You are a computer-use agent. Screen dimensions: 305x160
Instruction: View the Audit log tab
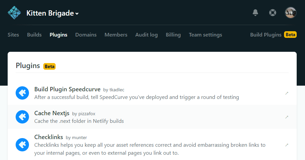[147, 35]
